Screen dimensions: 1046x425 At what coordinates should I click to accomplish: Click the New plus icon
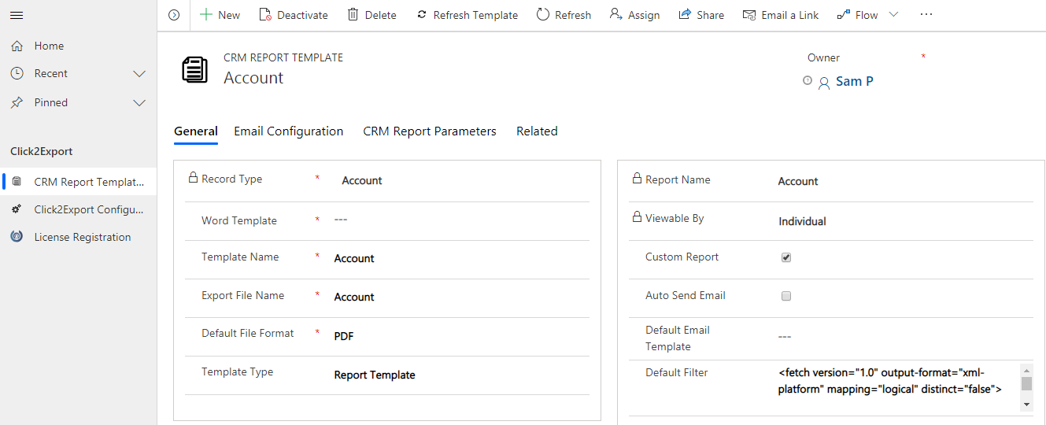pos(206,15)
